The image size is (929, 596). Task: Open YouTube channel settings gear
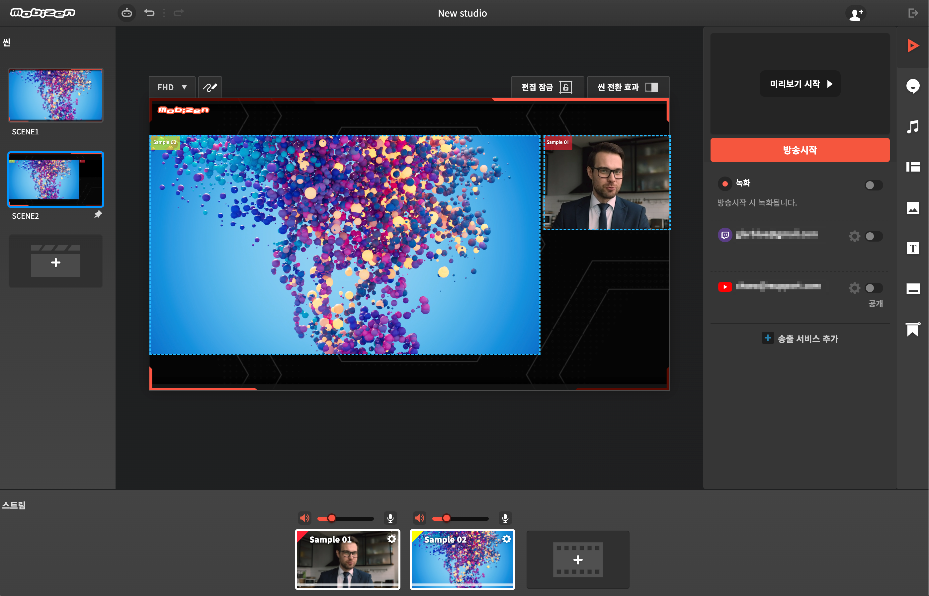pyautogui.click(x=854, y=288)
